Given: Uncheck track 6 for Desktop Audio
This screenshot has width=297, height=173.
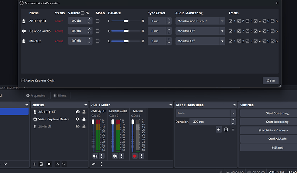Looking at the screenshot, I should point(272,31).
